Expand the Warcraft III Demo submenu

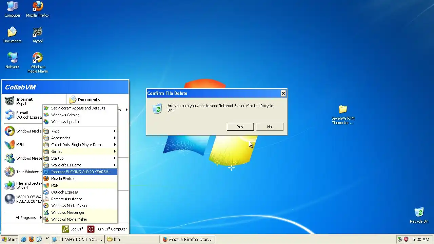click(x=80, y=165)
